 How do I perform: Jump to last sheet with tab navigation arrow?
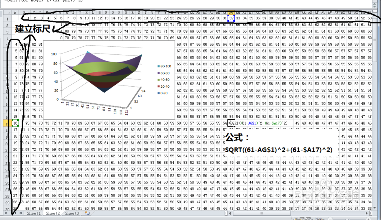[x=21, y=213]
